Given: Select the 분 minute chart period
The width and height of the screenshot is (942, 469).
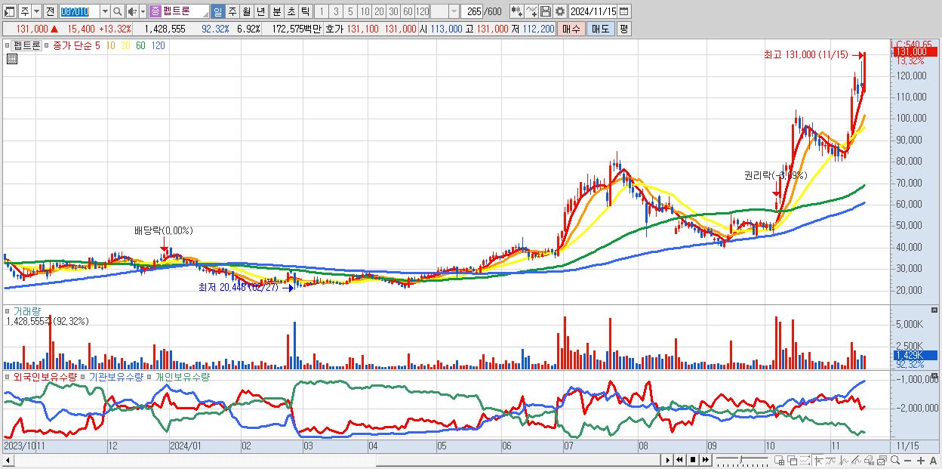Looking at the screenshot, I should tap(276, 11).
